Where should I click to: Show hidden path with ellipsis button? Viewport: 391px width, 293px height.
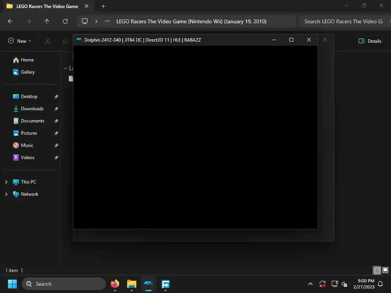[x=107, y=21]
